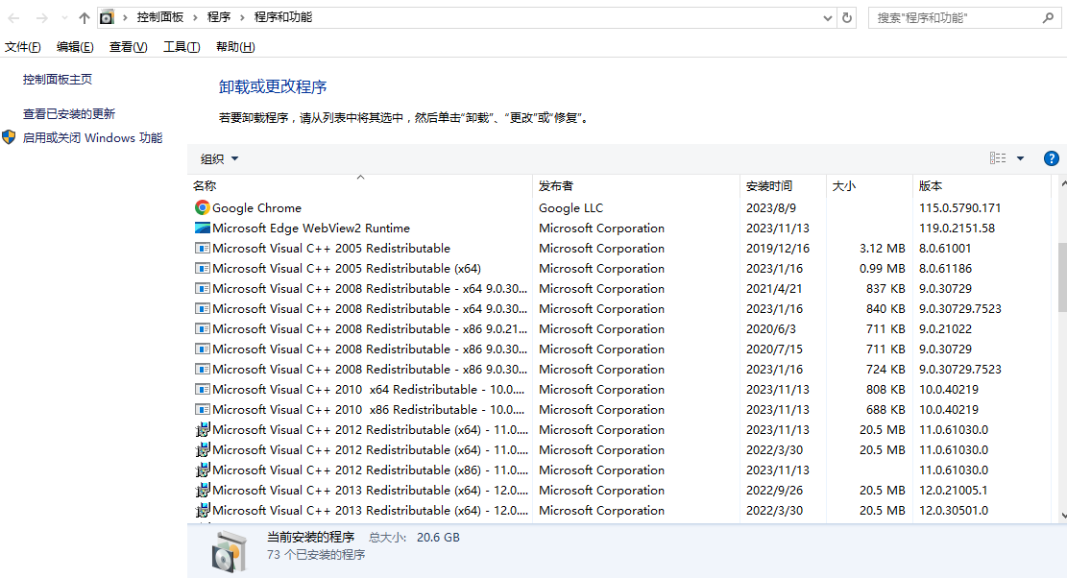The height and width of the screenshot is (578, 1067).
Task: Click the Google Chrome application icon
Action: [202, 207]
